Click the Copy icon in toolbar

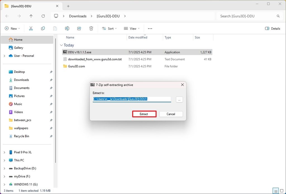[x=43, y=28]
